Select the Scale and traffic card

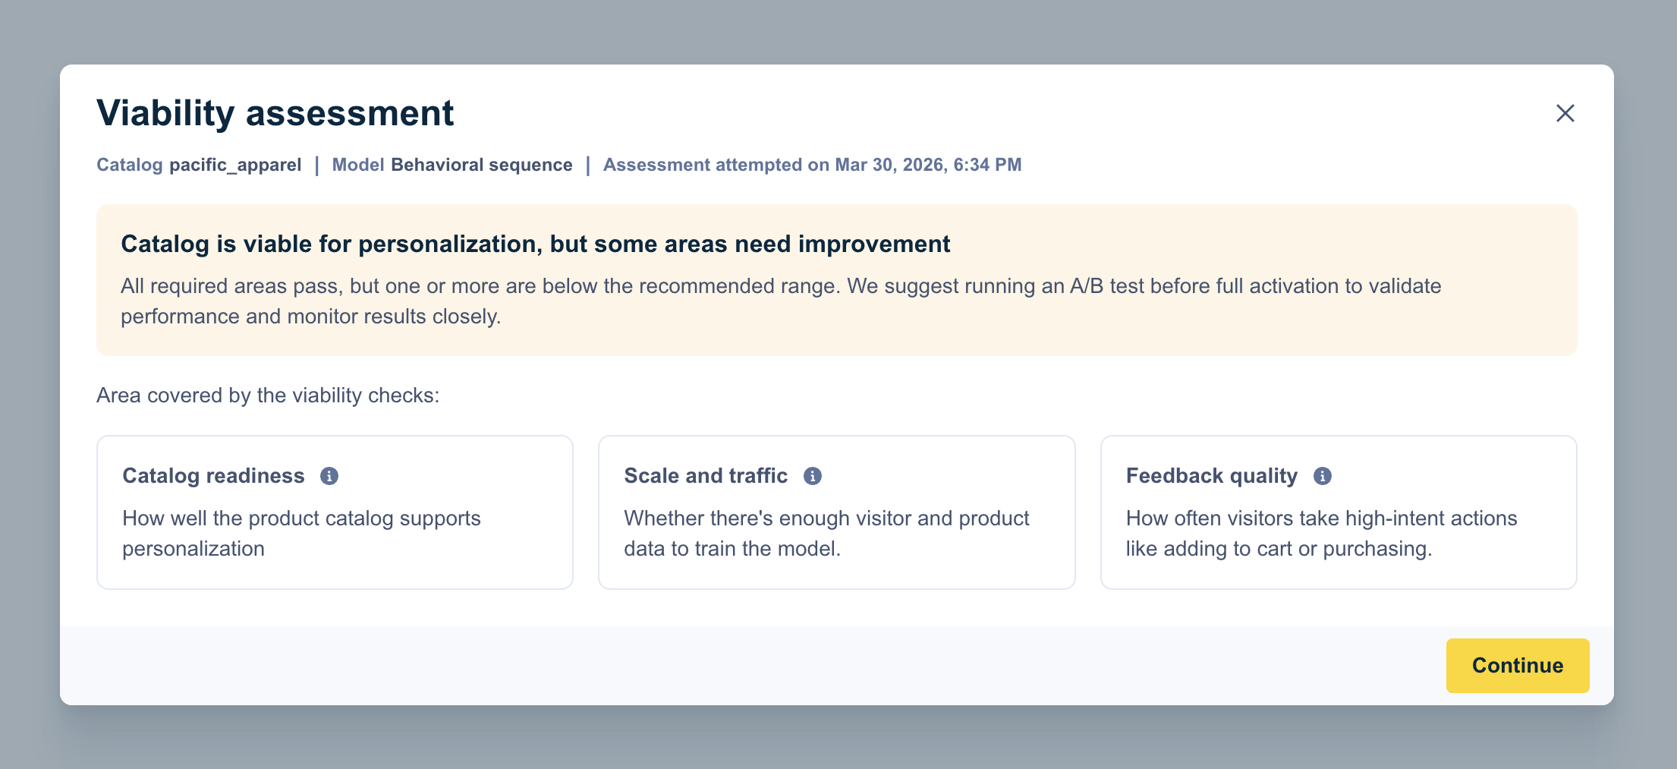point(836,512)
